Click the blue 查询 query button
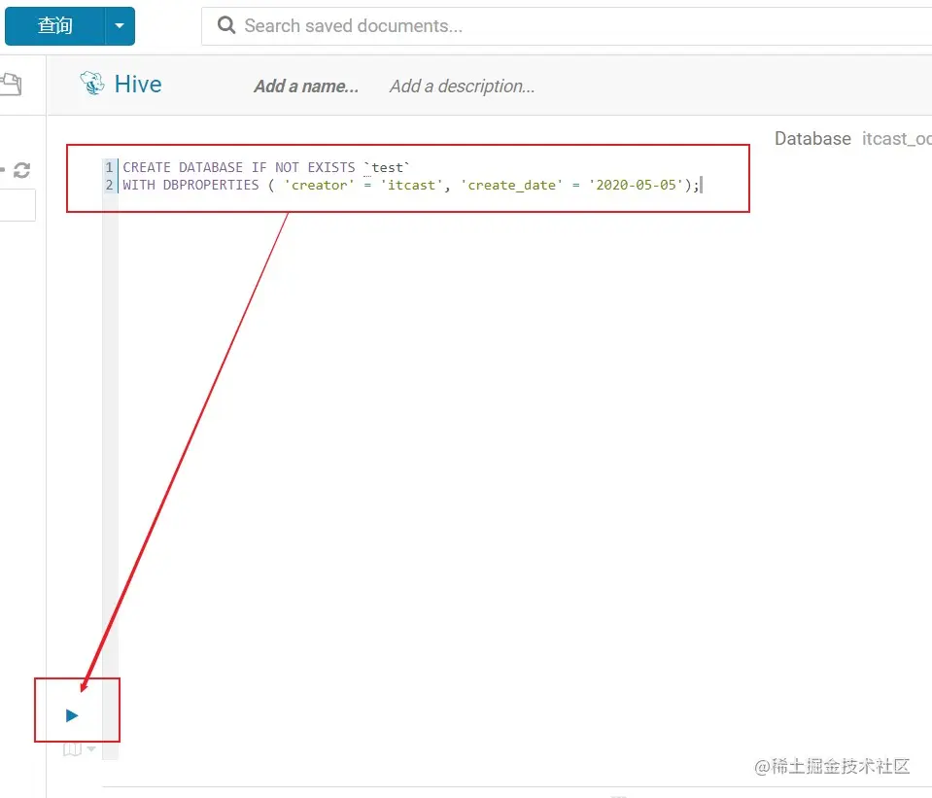This screenshot has width=932, height=798. [55, 26]
